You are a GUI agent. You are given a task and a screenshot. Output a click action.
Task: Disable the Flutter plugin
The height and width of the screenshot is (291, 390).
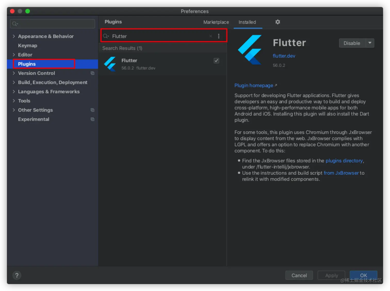pos(352,43)
